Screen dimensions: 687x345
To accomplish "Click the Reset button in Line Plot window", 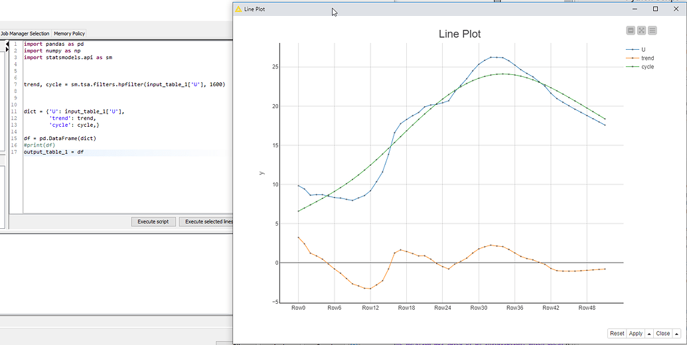I will point(617,334).
